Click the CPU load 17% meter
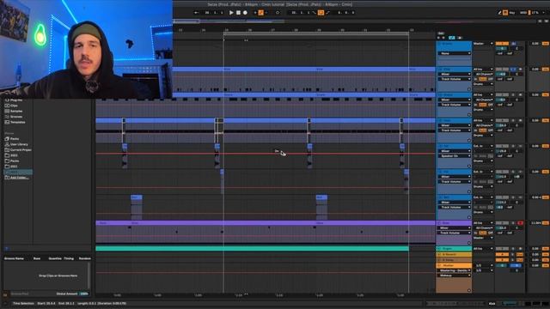 (x=535, y=13)
